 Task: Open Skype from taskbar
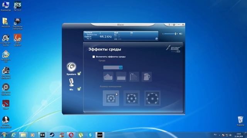[90, 135]
